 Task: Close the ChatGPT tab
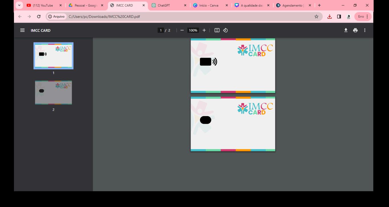coord(185,5)
